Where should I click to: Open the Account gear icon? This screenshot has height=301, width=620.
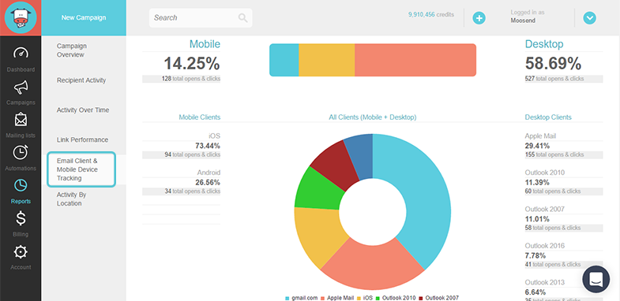click(x=21, y=251)
